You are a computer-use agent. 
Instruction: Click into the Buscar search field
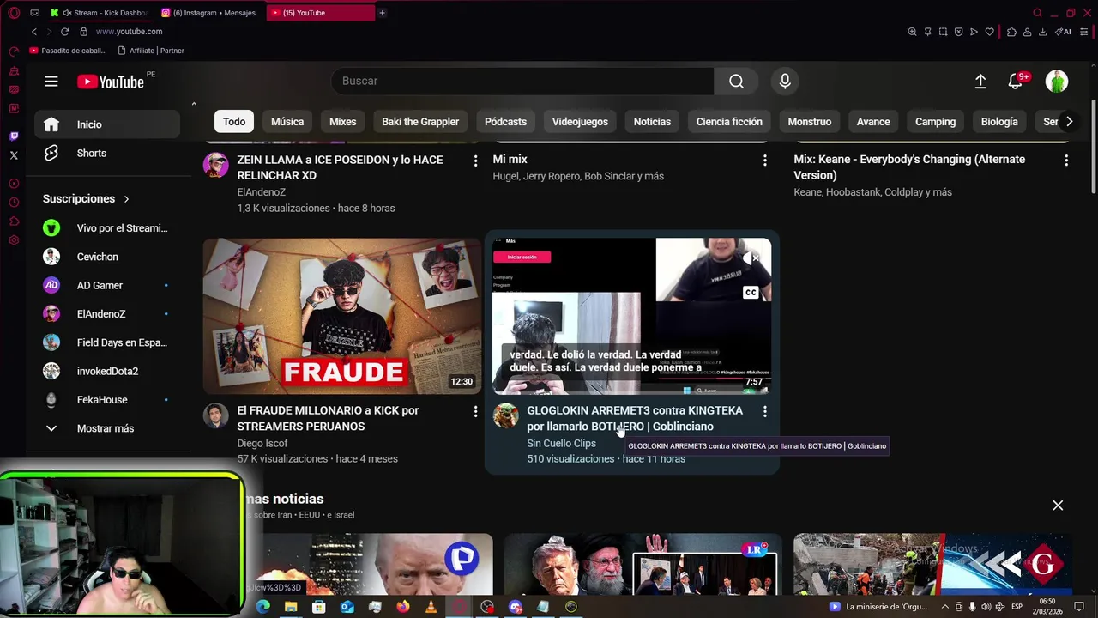(522, 81)
